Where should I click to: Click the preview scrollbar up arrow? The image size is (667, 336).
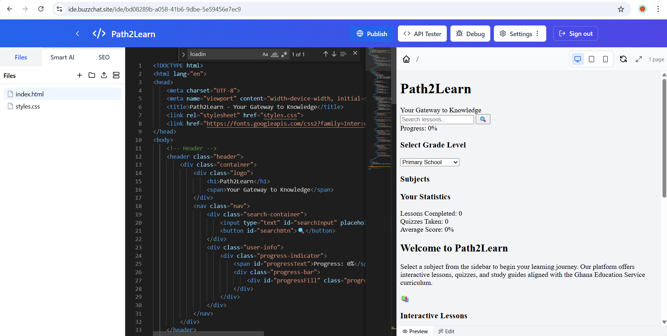(x=664, y=74)
